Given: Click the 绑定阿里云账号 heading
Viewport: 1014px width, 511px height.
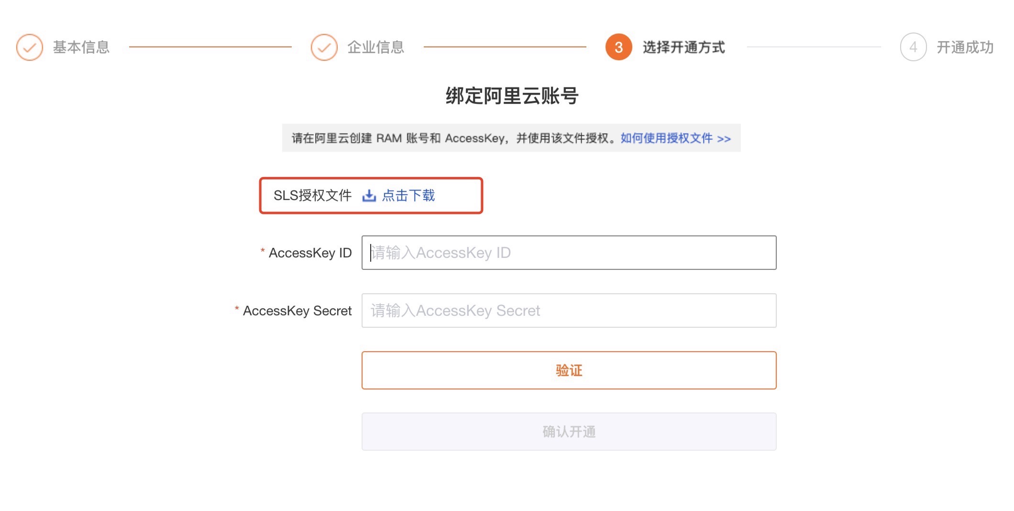Looking at the screenshot, I should coord(512,96).
